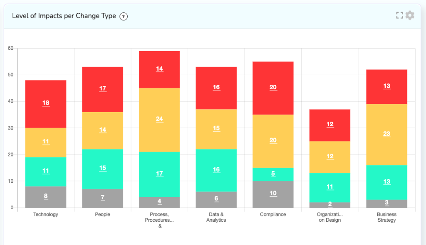The image size is (426, 245).
Task: Click the Organization Design axis label
Action: pyautogui.click(x=330, y=217)
